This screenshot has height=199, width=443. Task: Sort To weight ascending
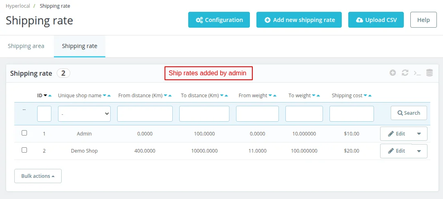pos(318,96)
